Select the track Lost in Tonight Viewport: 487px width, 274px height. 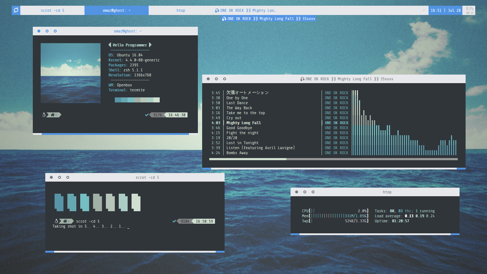point(242,143)
